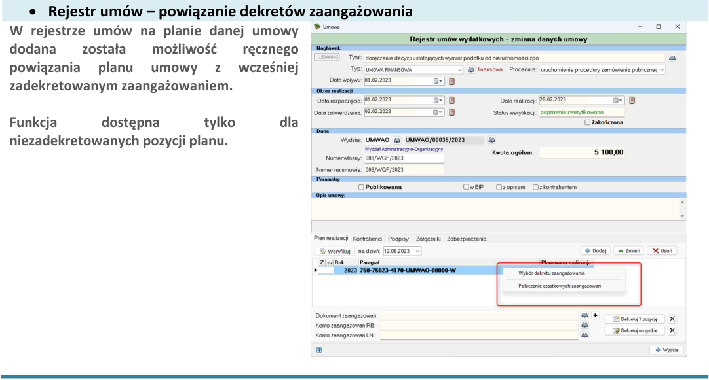Click binoculars lookup icon beside Tytuł field
709x380 pixels.
[x=672, y=58]
